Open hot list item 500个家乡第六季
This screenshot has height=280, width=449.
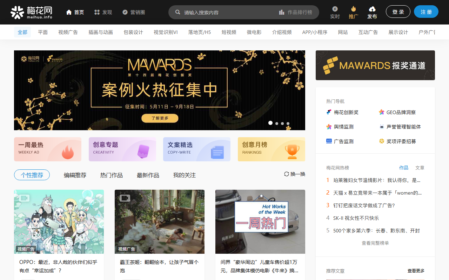pos(376,231)
